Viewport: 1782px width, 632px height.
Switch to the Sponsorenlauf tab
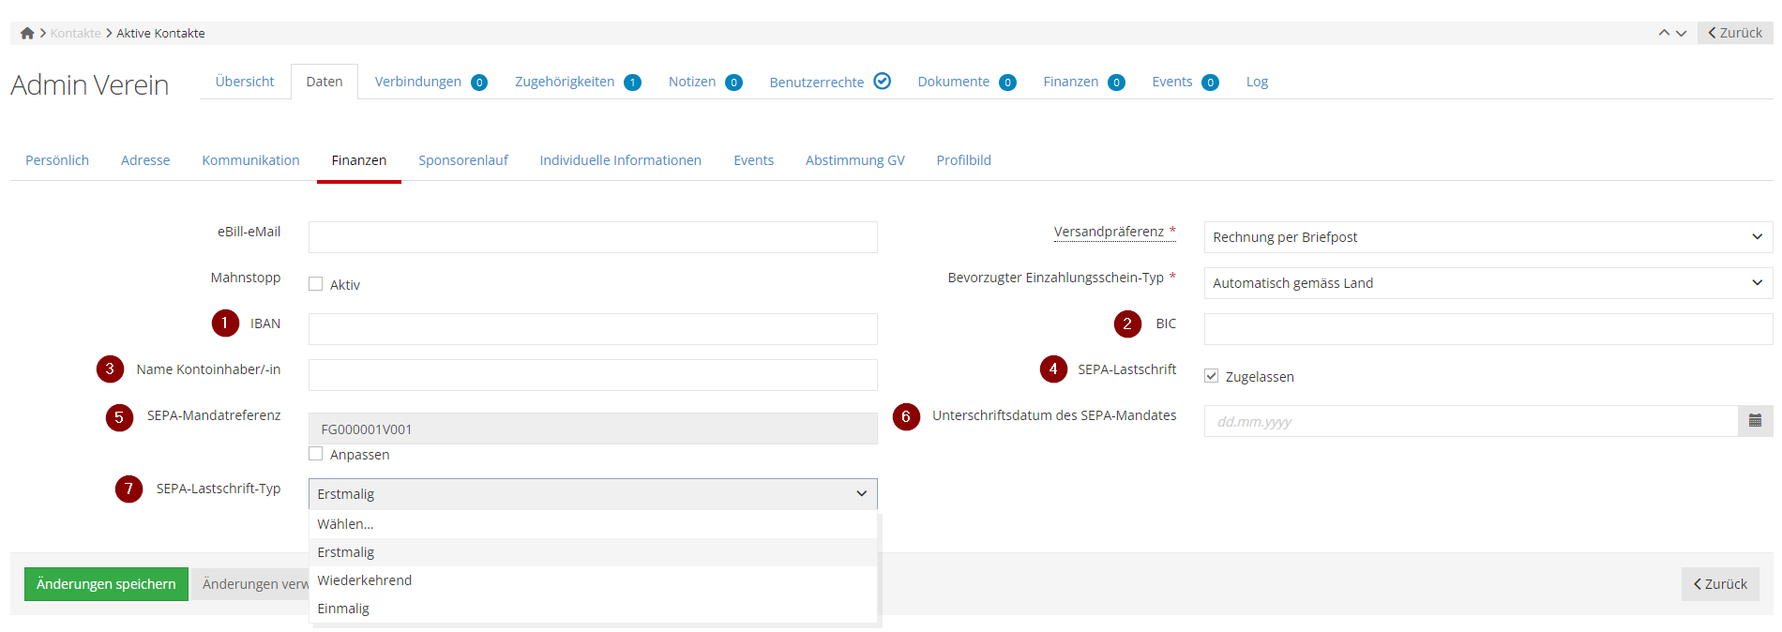pos(462,160)
